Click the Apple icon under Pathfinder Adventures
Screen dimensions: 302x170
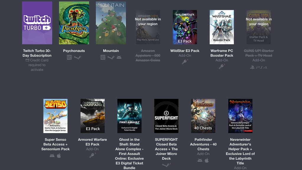coord(207,160)
